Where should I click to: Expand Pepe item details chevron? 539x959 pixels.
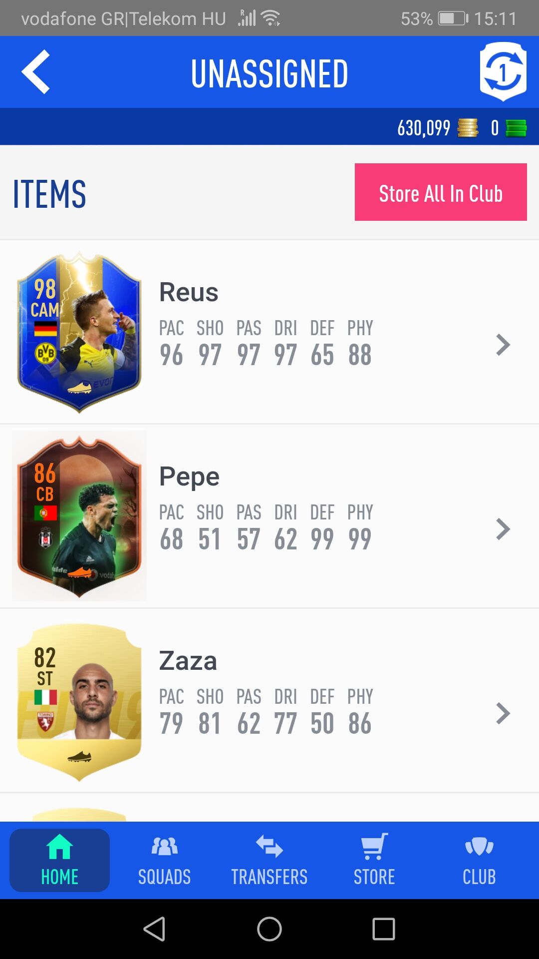(x=503, y=529)
